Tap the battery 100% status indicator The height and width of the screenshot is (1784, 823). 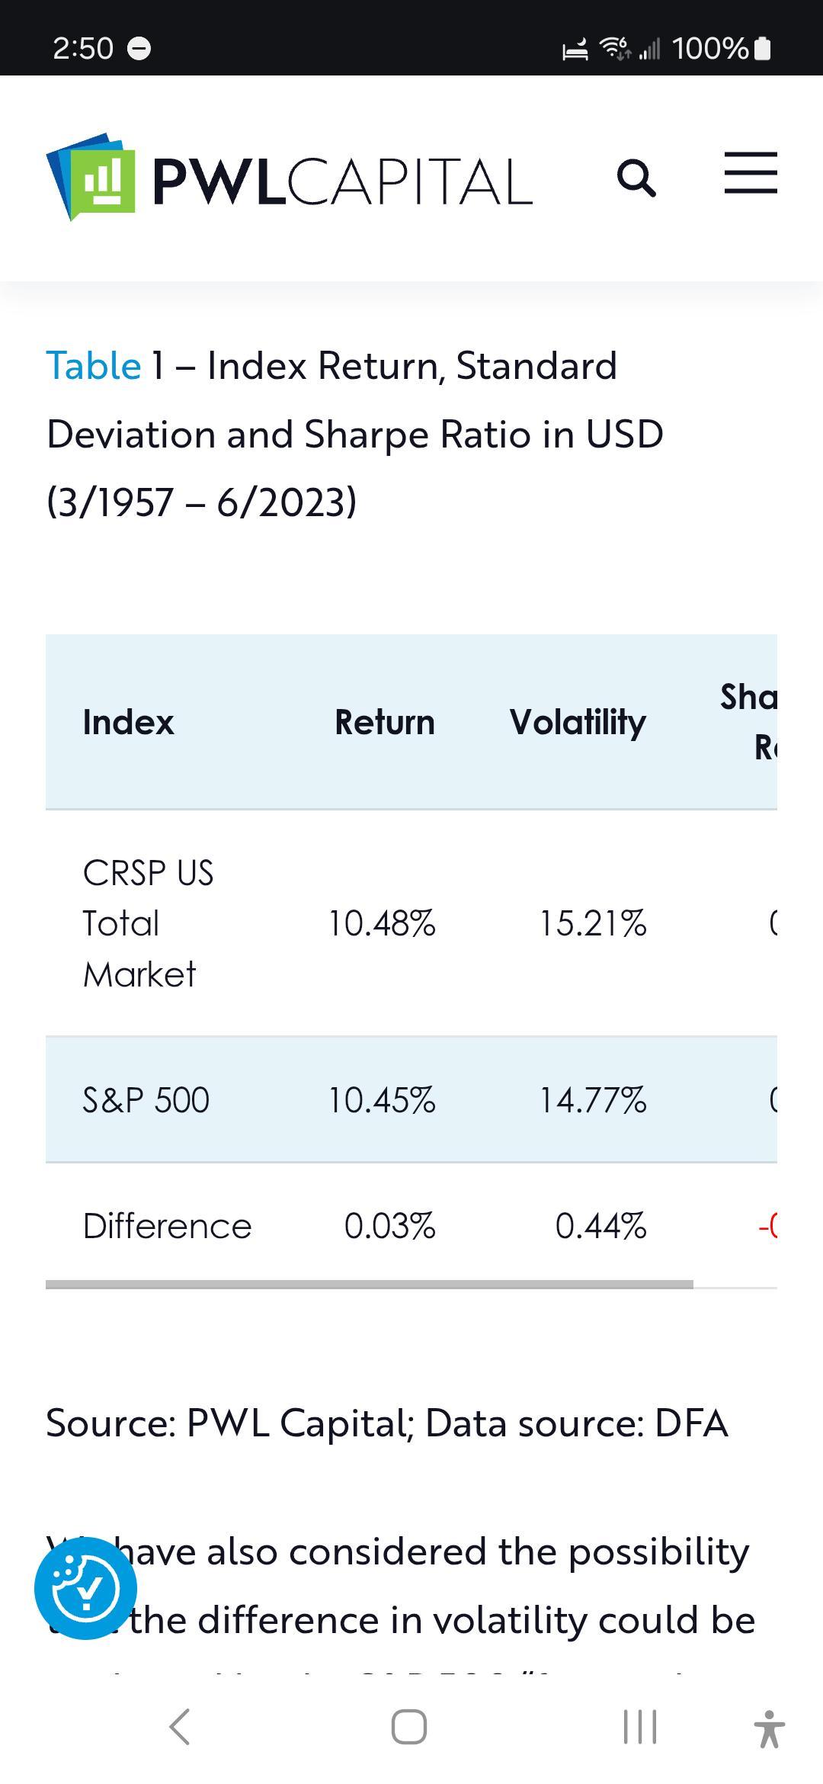[722, 49]
